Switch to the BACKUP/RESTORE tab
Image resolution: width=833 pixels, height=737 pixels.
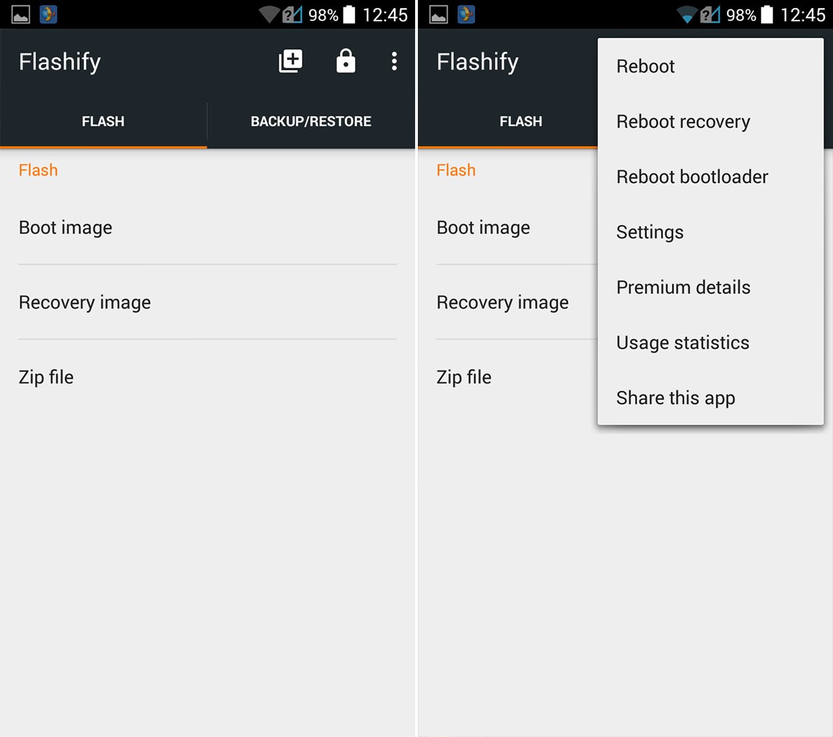(311, 121)
